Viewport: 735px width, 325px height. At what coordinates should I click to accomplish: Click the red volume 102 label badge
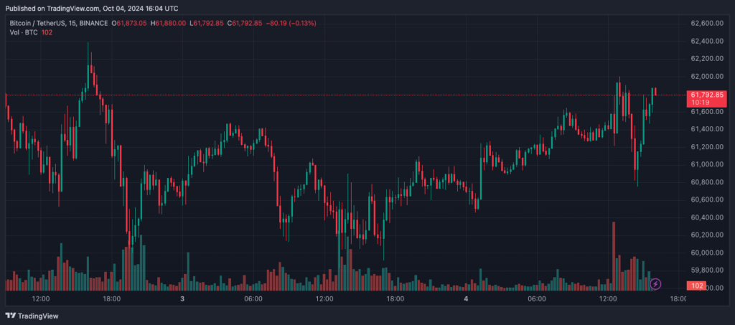(695, 286)
